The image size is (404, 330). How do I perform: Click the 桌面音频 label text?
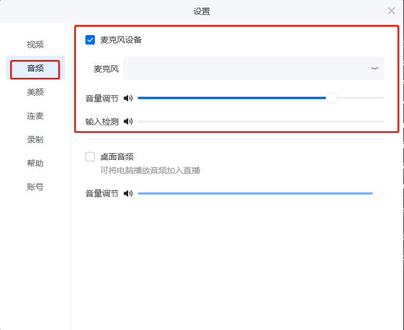click(117, 157)
